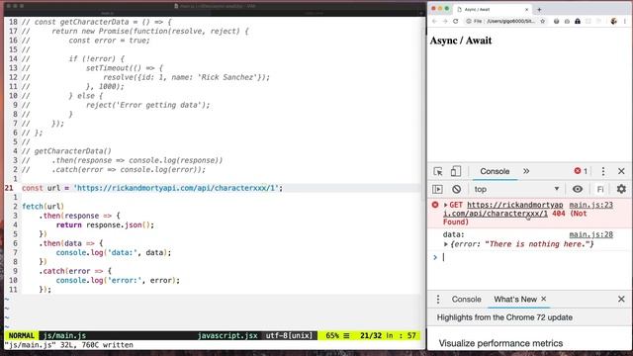Click javascript.jsx filetype in status line

227,335
